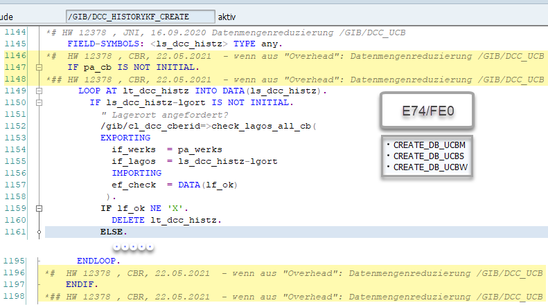Click the black dotted ellipsis marker
Viewport: 548px width, 305px height.
point(134,247)
